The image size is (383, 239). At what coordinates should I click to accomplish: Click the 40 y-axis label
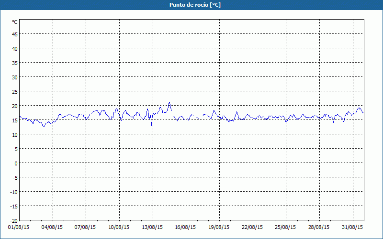[15, 49]
